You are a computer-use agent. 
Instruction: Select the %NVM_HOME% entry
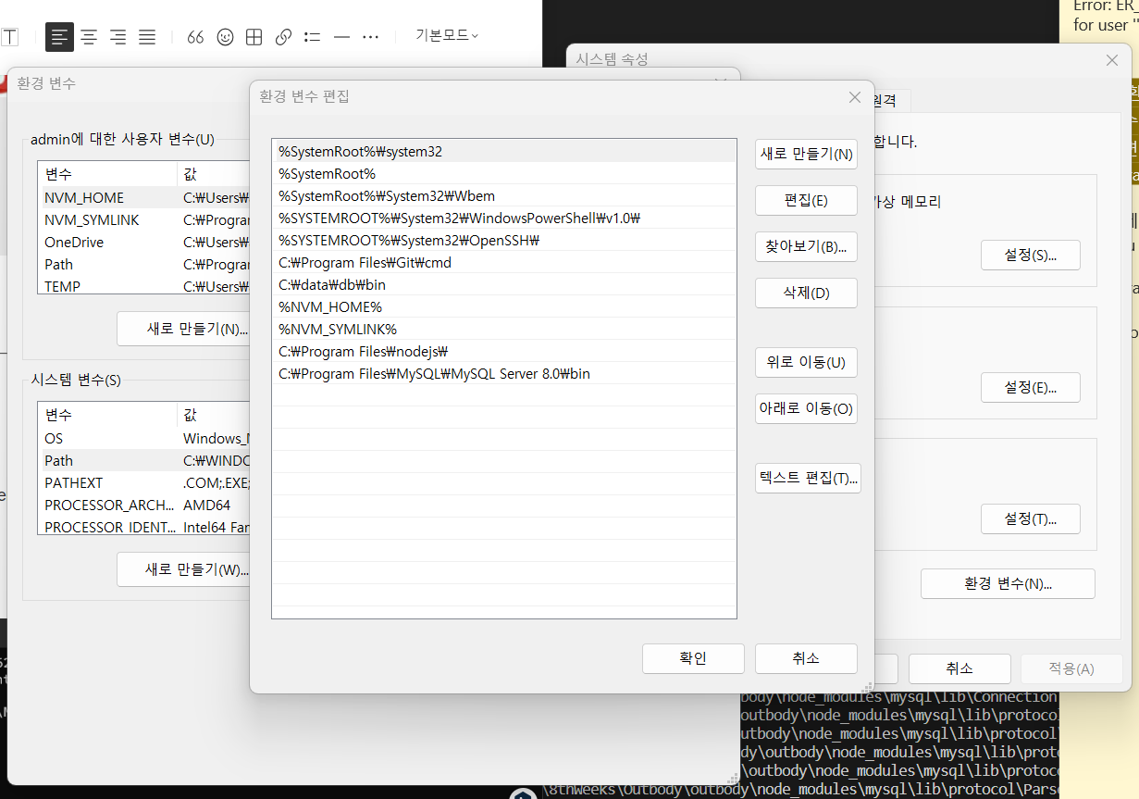pyautogui.click(x=504, y=306)
